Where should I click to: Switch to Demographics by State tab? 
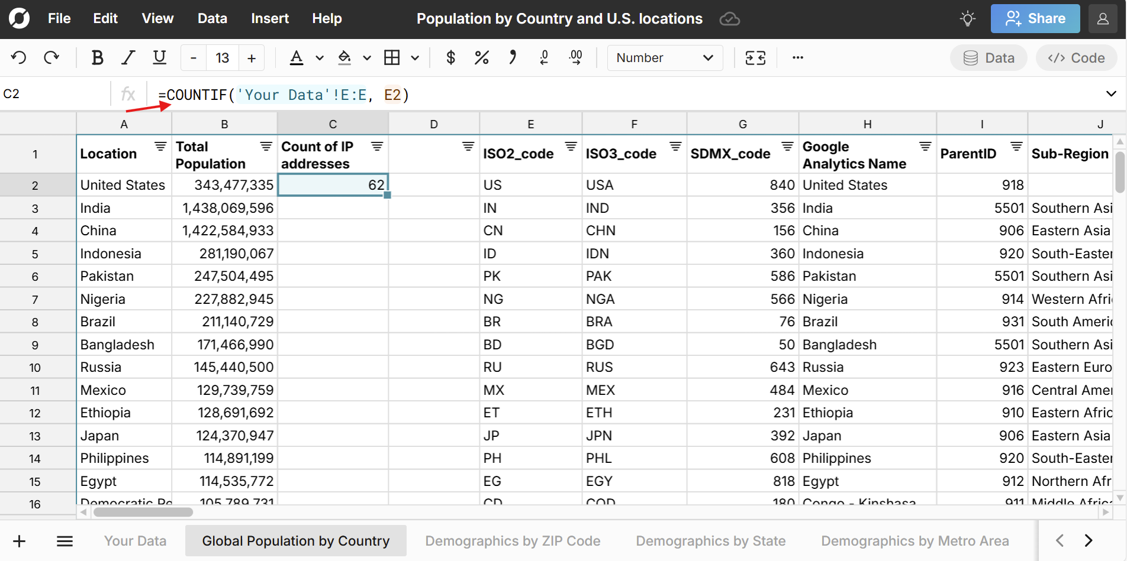coord(710,541)
